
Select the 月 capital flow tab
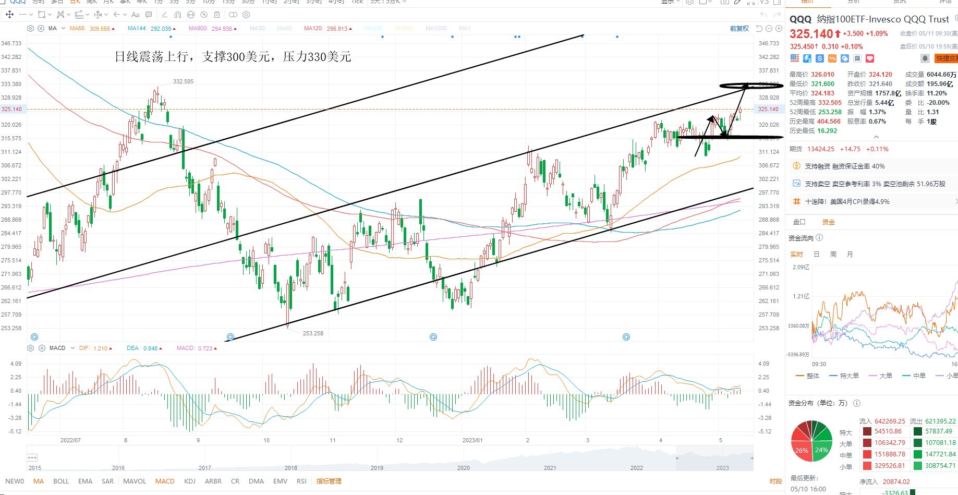point(850,254)
